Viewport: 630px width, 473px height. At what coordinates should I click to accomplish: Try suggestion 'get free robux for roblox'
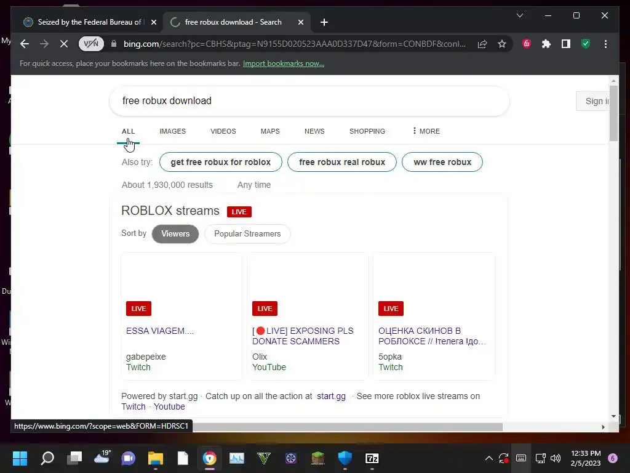coord(221,162)
